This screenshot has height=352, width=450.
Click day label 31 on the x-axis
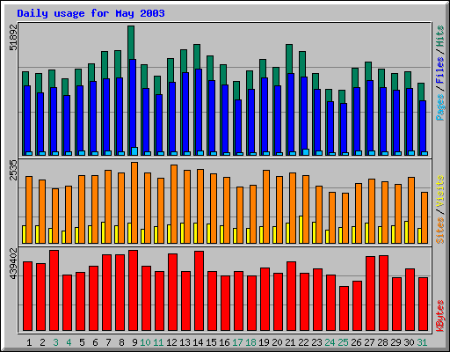point(422,342)
